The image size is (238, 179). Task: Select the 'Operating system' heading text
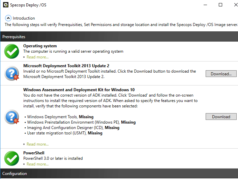40,46
